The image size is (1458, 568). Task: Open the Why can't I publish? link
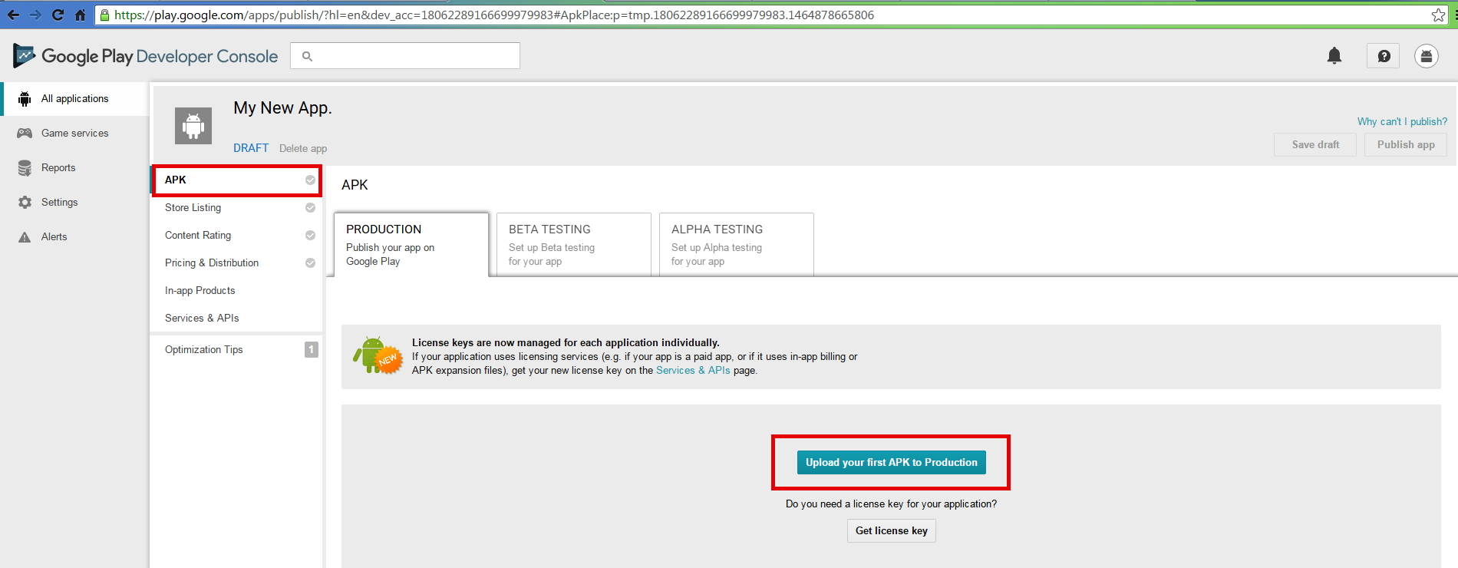click(x=1402, y=122)
